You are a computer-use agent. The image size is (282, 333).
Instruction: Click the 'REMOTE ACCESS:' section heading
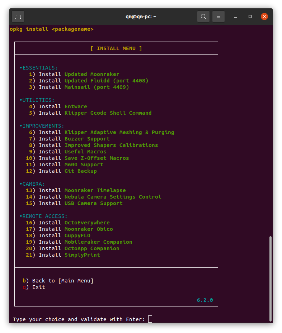(x=43, y=217)
